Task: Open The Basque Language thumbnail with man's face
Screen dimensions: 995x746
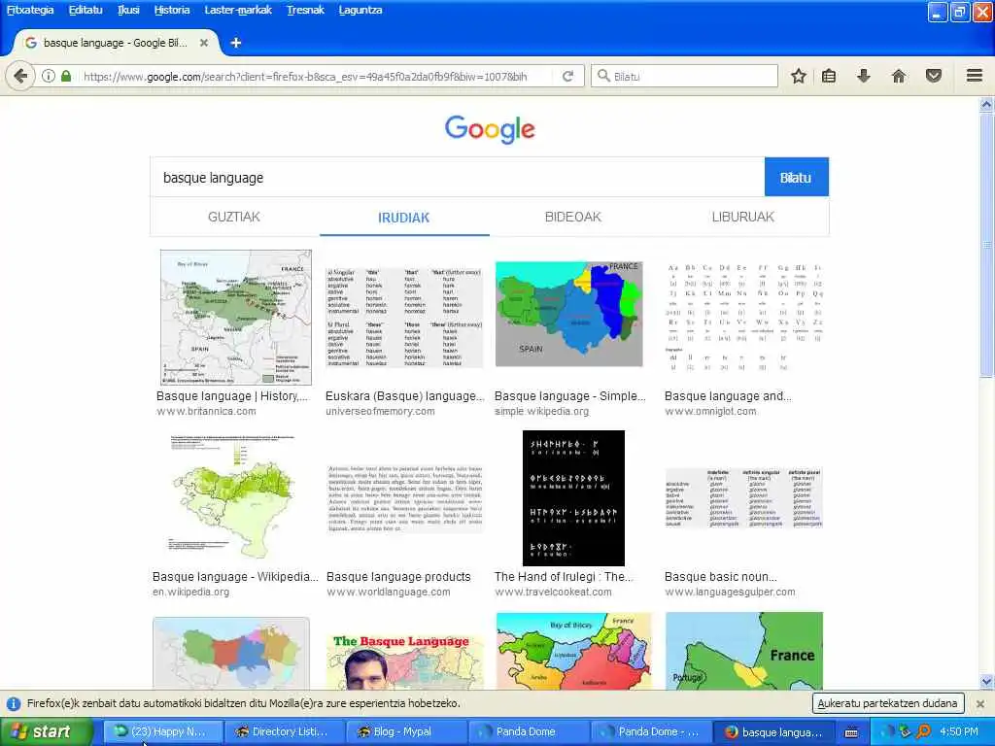Action: pos(405,661)
